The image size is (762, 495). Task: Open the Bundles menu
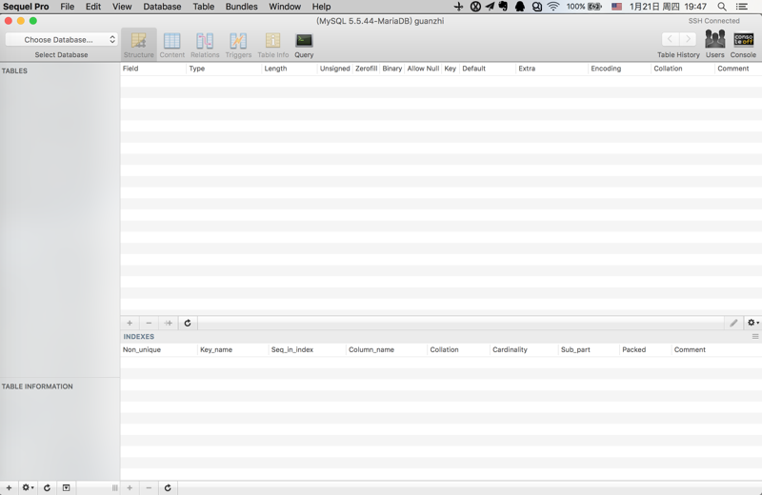click(x=242, y=7)
